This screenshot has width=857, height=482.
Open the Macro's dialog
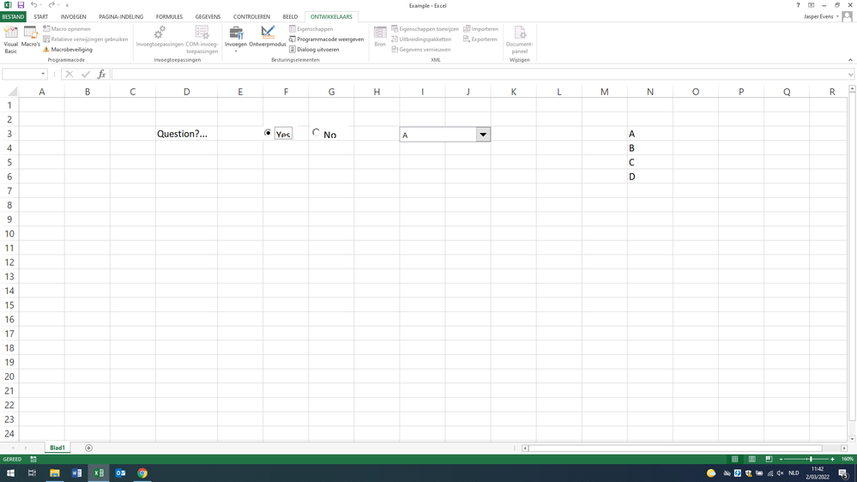[31, 37]
